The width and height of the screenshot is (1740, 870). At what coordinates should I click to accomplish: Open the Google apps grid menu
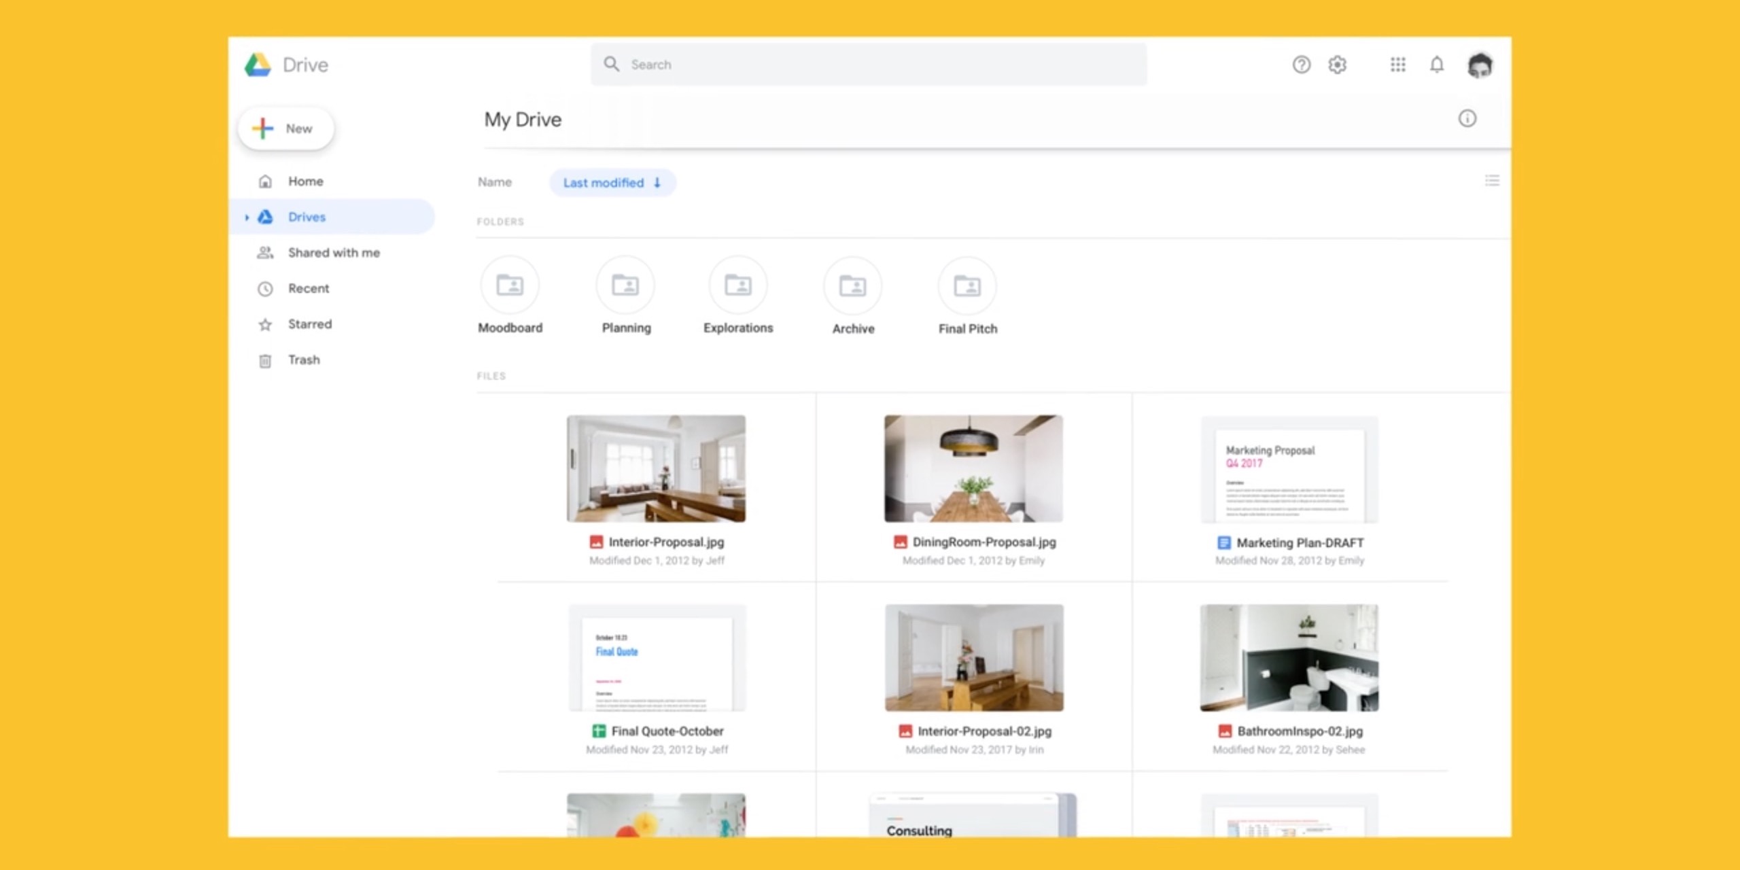pyautogui.click(x=1397, y=65)
